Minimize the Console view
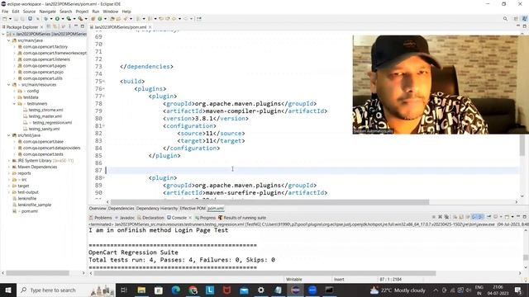This screenshot has width=529, height=297. (518, 217)
